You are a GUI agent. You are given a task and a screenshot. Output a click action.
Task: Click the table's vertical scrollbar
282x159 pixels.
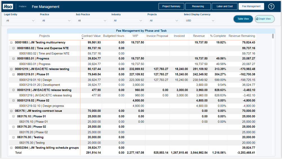(x=273, y=36)
